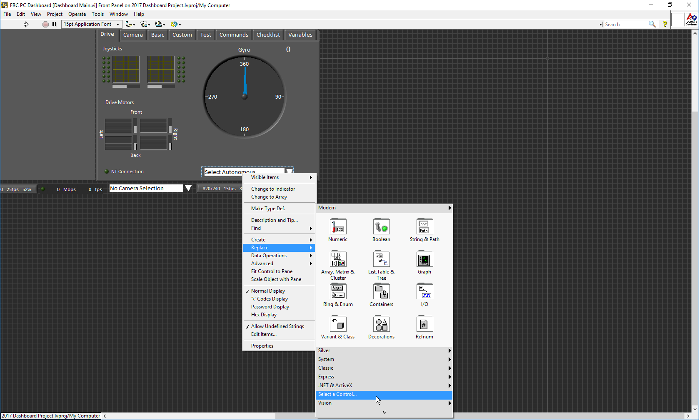Switch to the Camera tab
Screen dimensions: 699x420
pos(133,35)
